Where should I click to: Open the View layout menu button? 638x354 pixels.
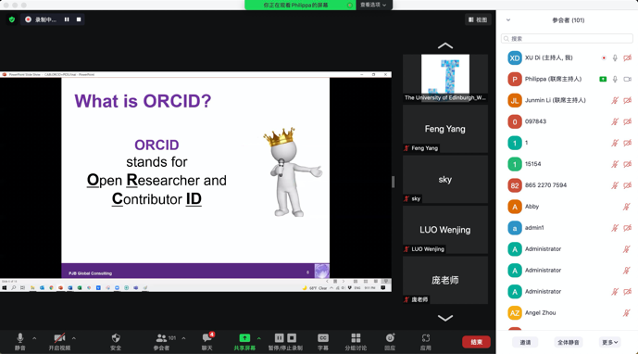(x=478, y=19)
